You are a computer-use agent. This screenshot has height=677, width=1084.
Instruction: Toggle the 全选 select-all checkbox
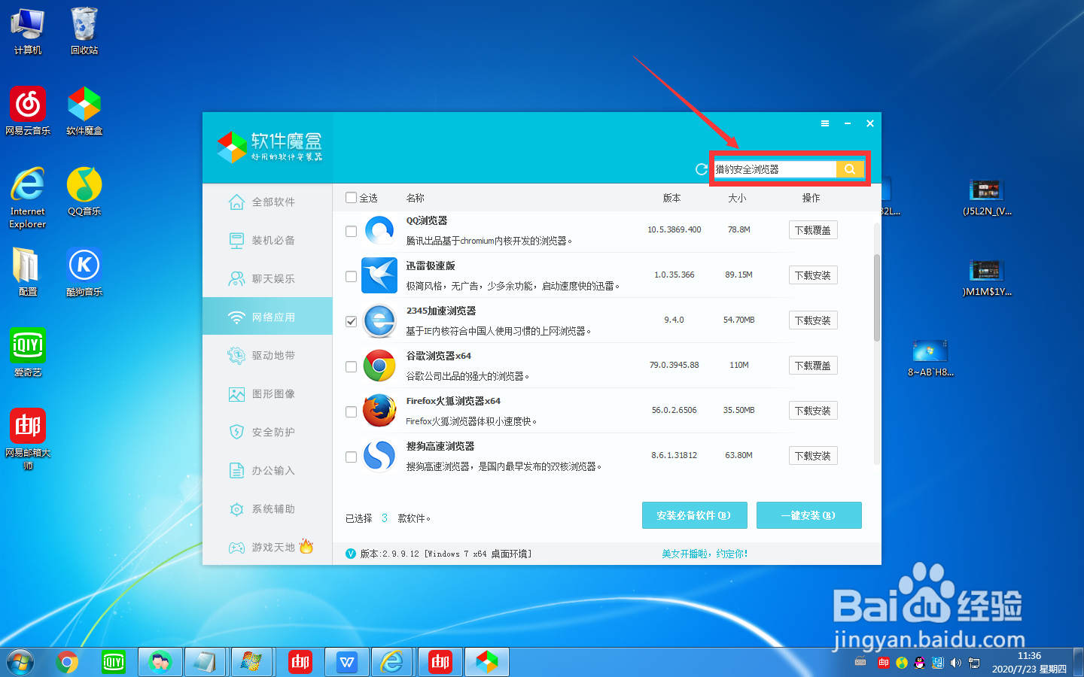351,198
